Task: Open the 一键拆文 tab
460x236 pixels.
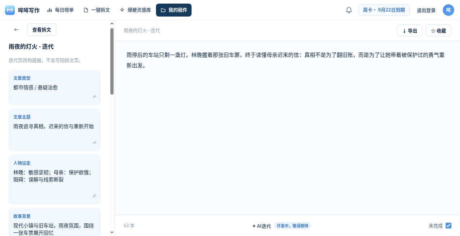Action: [x=97, y=10]
